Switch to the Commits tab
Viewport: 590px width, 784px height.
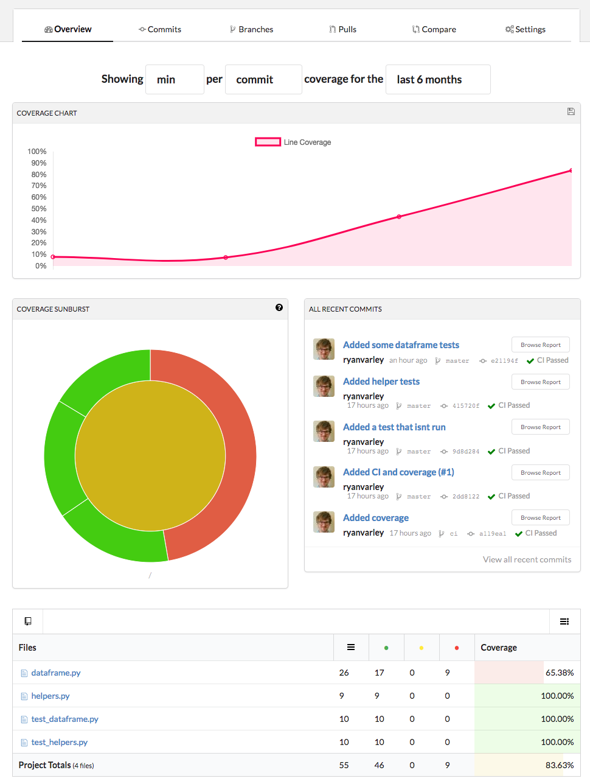click(x=160, y=29)
